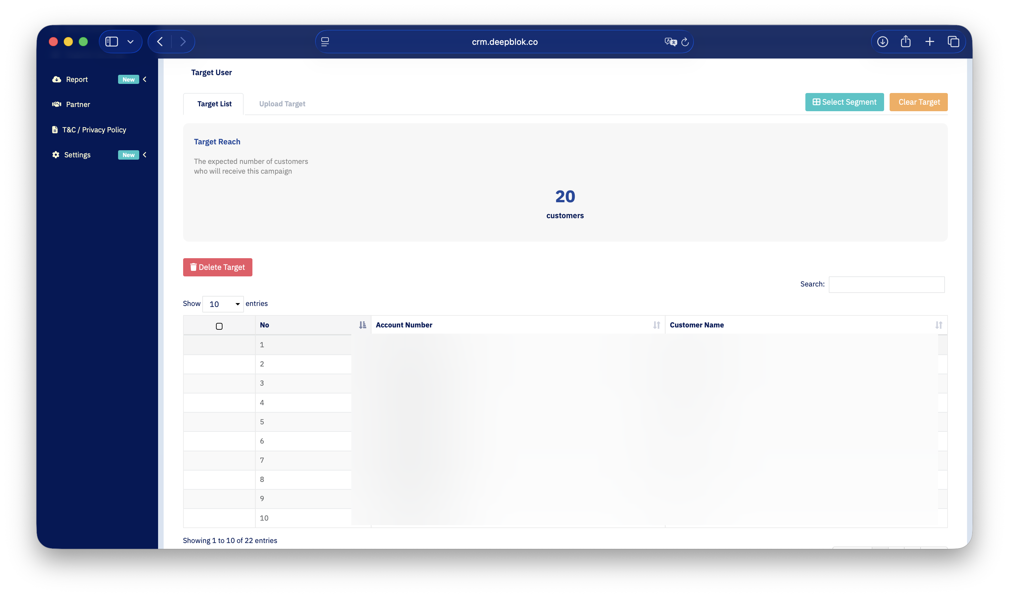Expand the Report menu chevron
This screenshot has height=597, width=1009.
145,79
